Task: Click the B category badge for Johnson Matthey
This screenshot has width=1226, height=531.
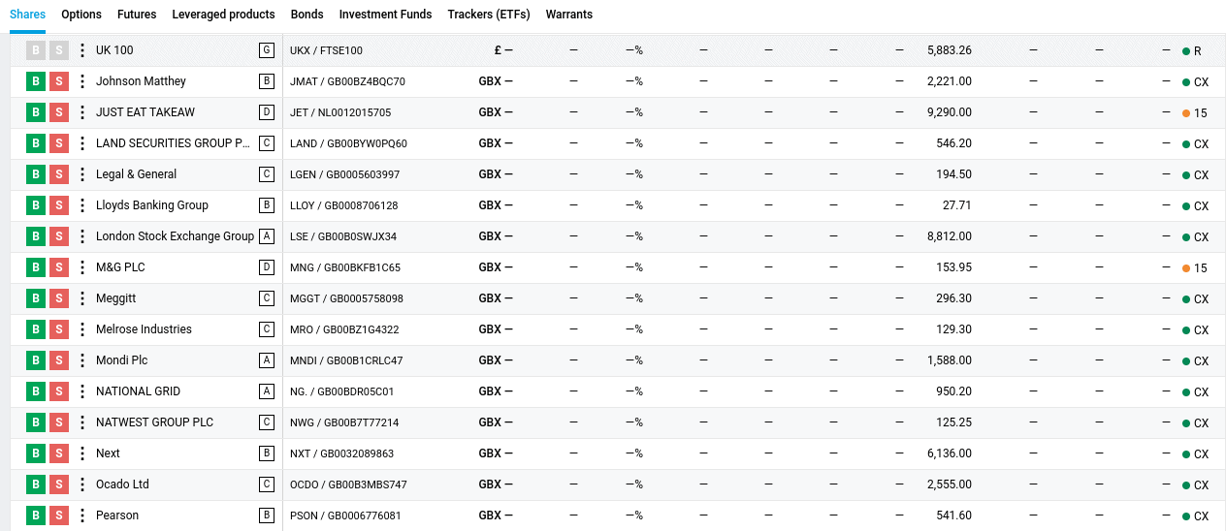Action: point(267,81)
